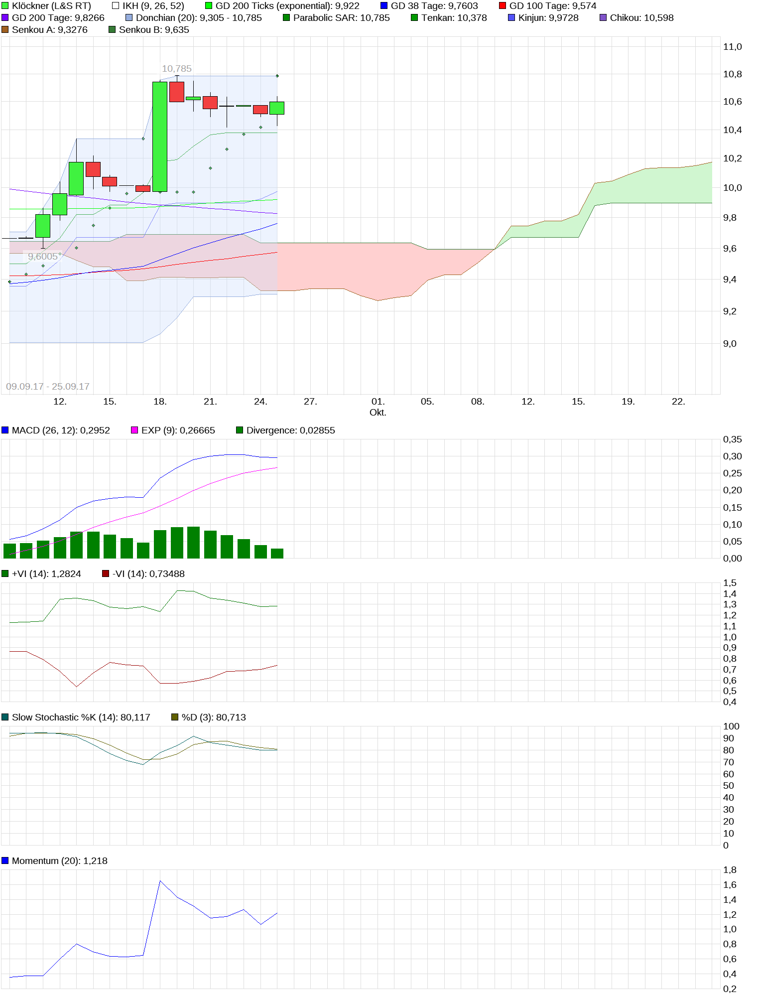Viewport: 757px width, 999px height.
Task: Click the magenta EXP (9) legend swatch
Action: click(134, 430)
